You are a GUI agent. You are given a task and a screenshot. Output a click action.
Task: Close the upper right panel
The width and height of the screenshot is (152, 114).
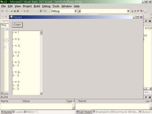[x=150, y=21]
